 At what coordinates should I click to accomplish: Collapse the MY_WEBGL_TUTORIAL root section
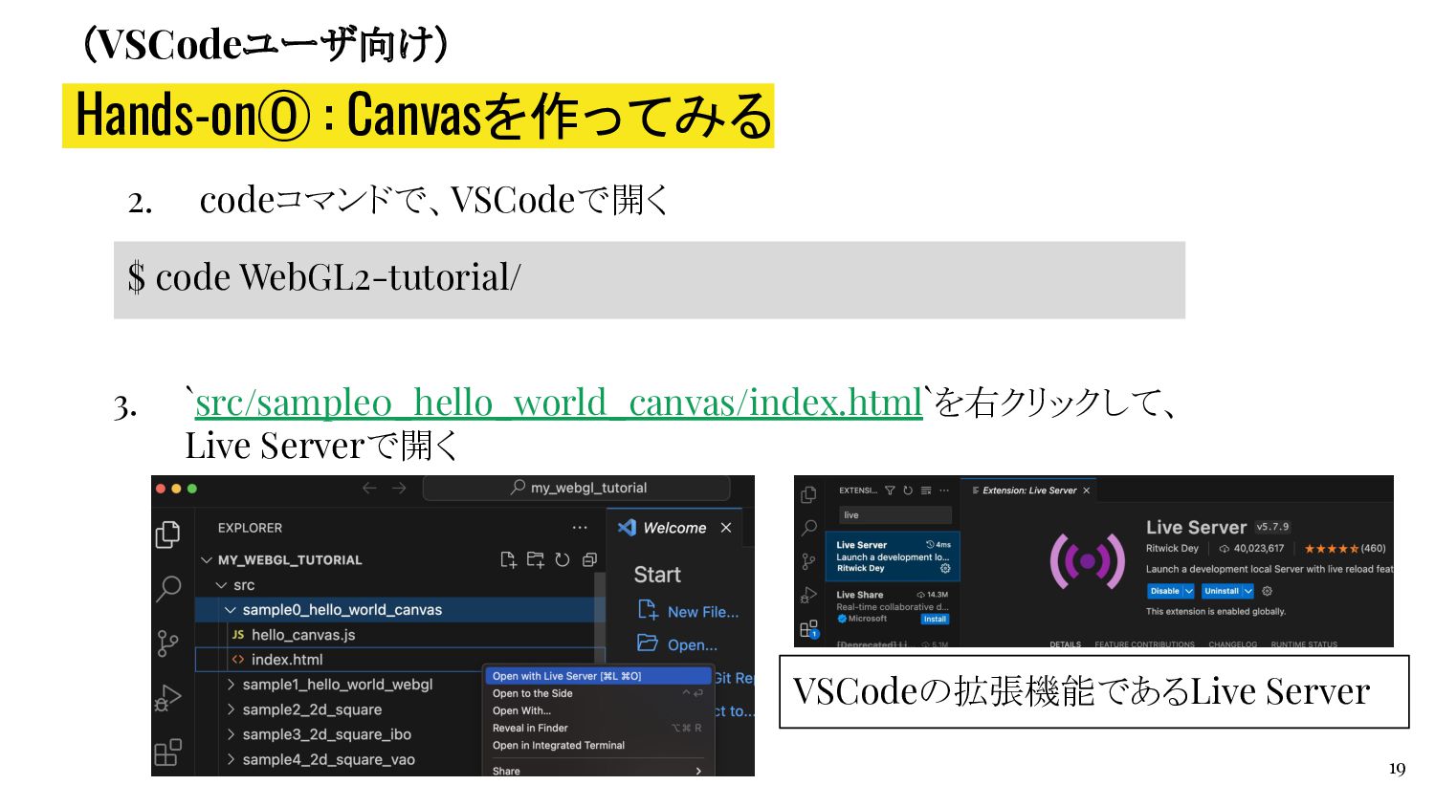click(x=207, y=559)
